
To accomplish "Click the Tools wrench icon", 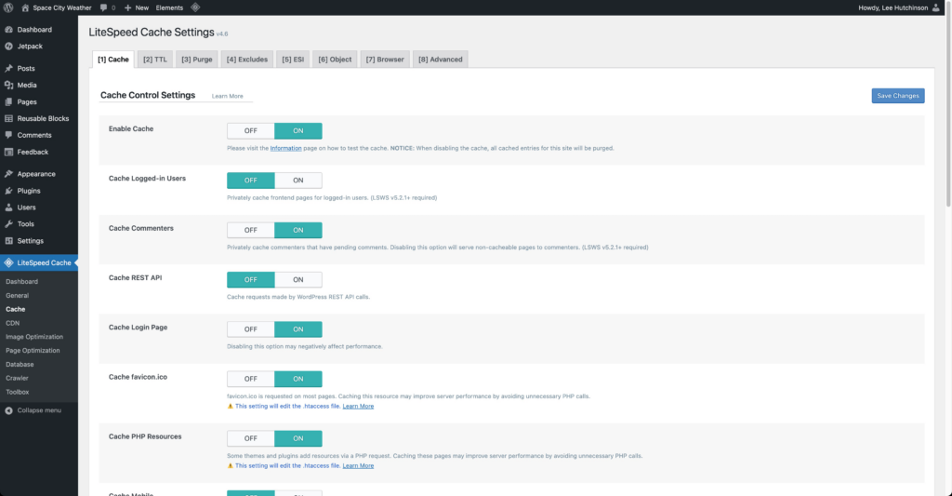I will tap(8, 223).
